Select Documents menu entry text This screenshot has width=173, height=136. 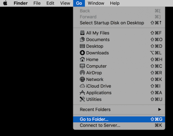[x=98, y=39]
